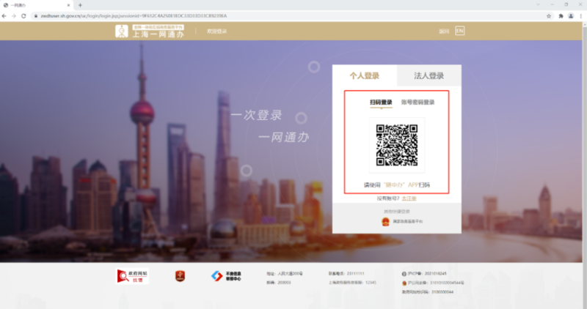Click the contact phone 23111111
Viewport: 587px width, 309px height.
click(x=355, y=274)
